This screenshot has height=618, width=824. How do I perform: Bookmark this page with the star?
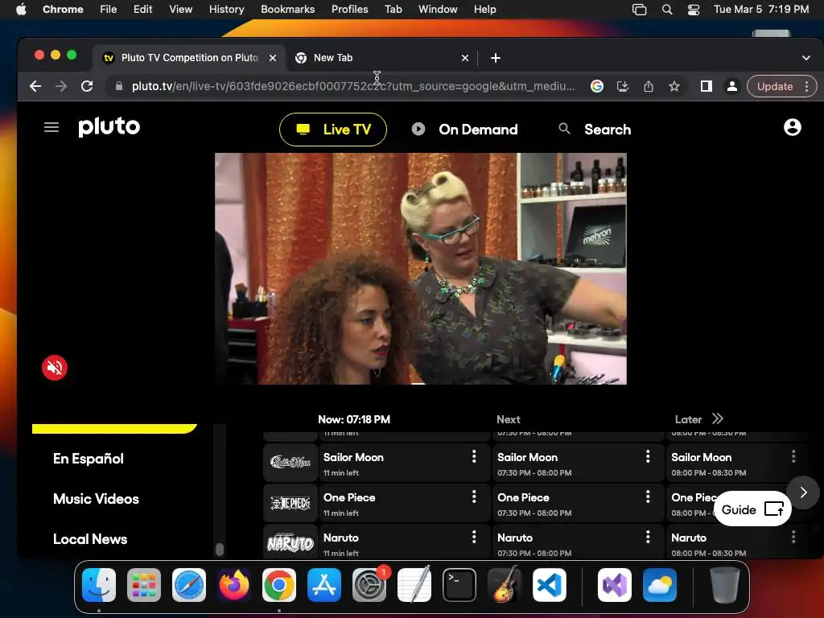(x=674, y=86)
